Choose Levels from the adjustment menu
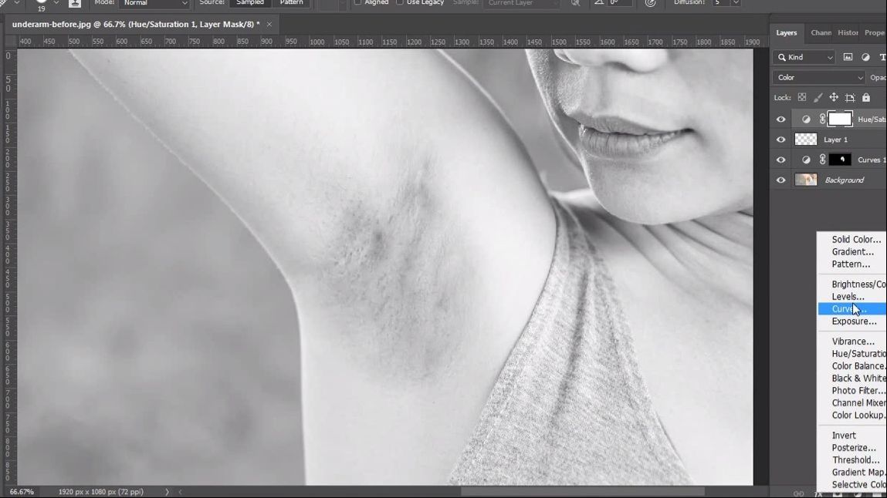The image size is (887, 498). 848,297
